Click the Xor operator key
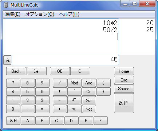The width and height of the screenshot is (158, 131). (x=89, y=100)
